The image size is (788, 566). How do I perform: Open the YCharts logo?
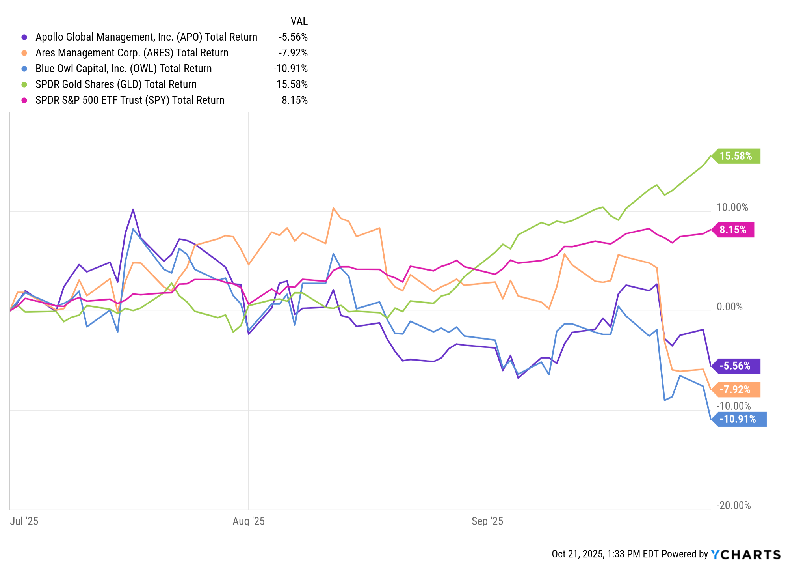pos(746,554)
